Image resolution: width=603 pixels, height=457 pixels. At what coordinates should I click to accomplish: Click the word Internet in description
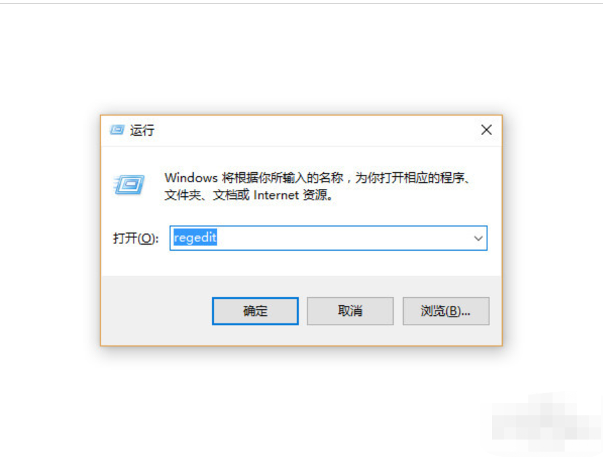pos(276,195)
